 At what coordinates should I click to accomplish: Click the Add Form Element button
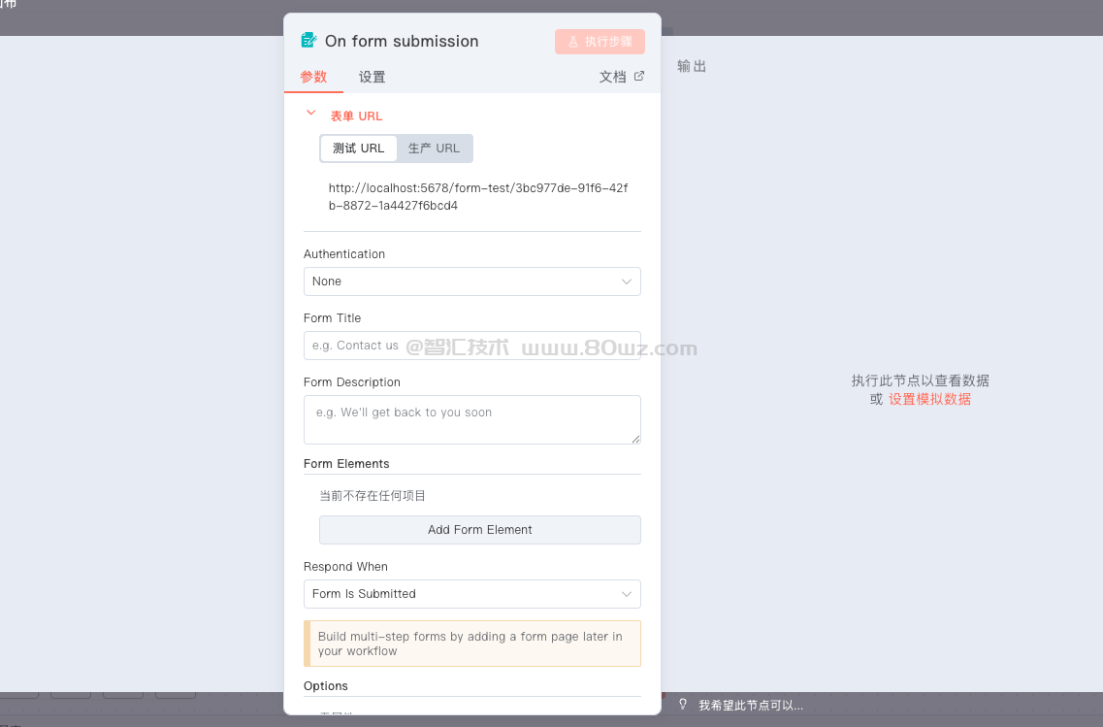(x=479, y=530)
